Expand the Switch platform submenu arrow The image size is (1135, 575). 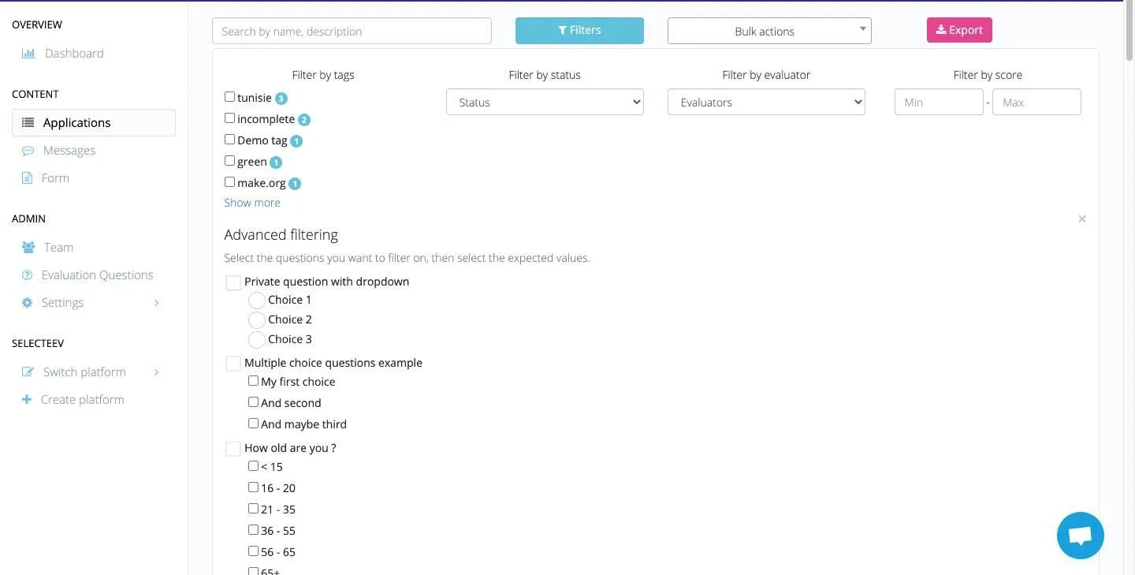[157, 372]
